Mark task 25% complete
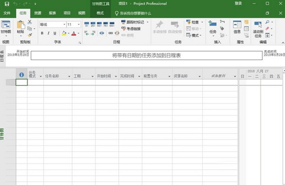Screen dimensions: 285x185 pos(93,24)
